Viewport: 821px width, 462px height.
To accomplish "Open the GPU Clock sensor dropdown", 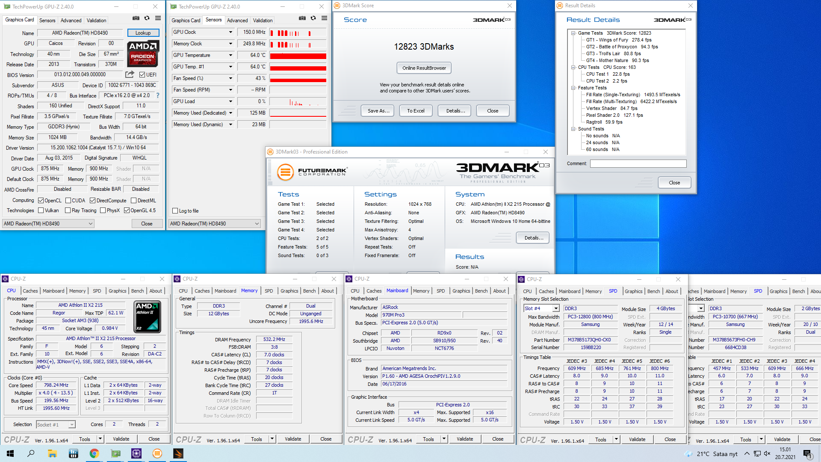I will click(x=230, y=32).
